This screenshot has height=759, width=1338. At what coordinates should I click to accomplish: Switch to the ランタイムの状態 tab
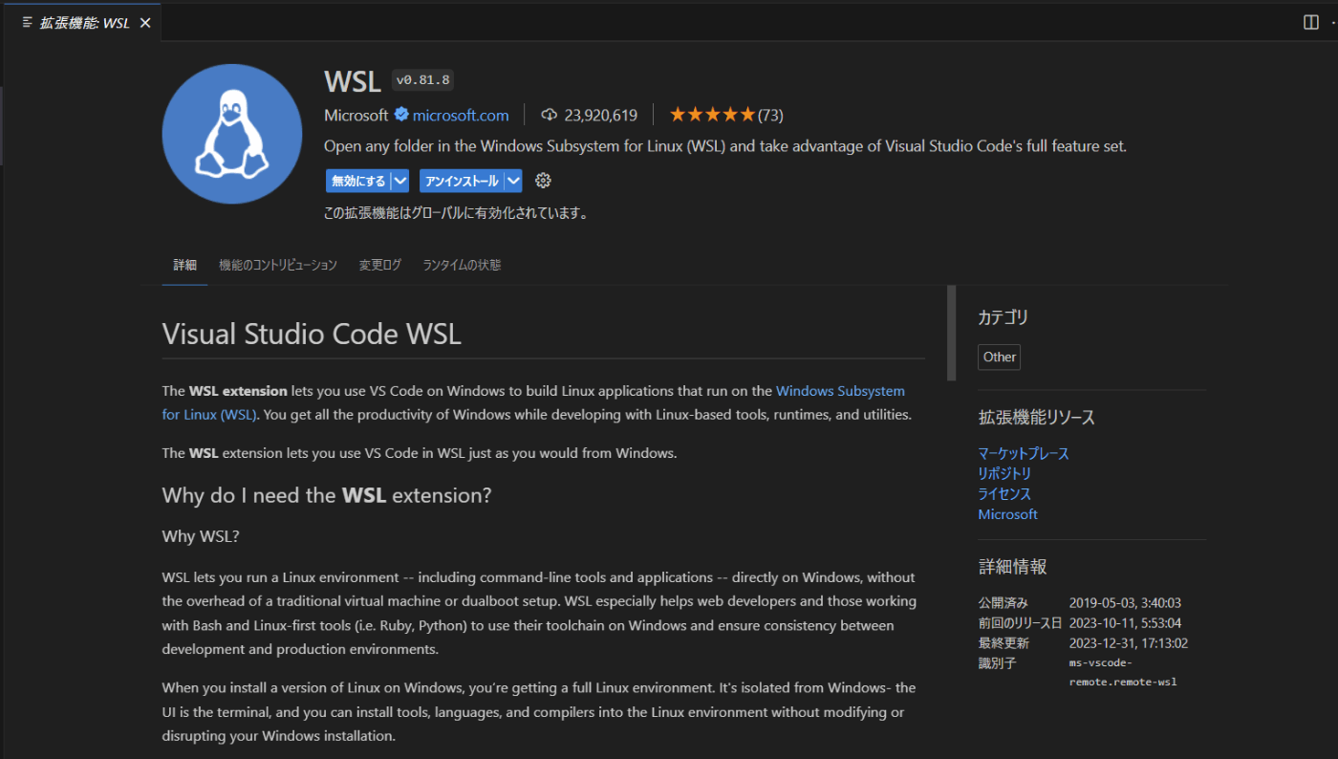point(462,265)
